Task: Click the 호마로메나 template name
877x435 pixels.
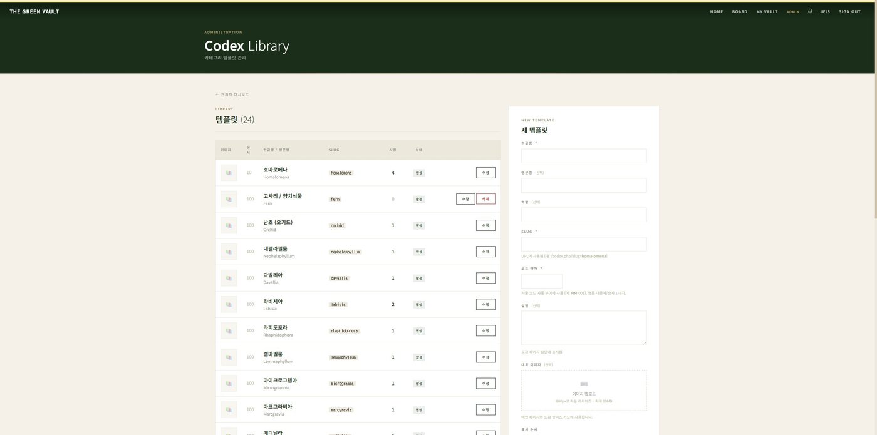Action: click(x=275, y=170)
